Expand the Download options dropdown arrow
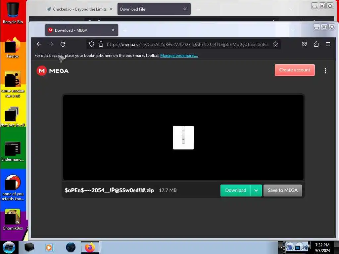This screenshot has height=254, width=339. pos(256,190)
